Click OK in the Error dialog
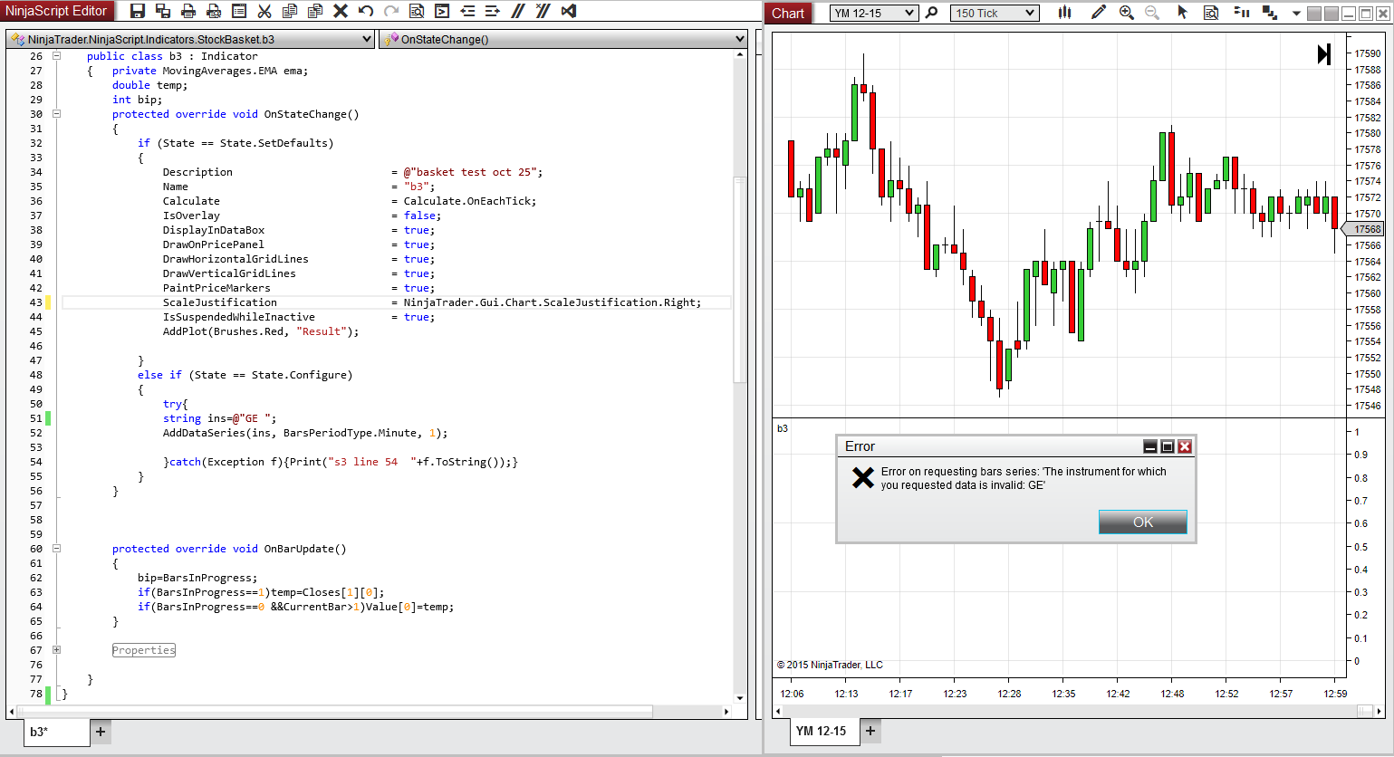Screen dimensions: 1394x757 (1143, 522)
